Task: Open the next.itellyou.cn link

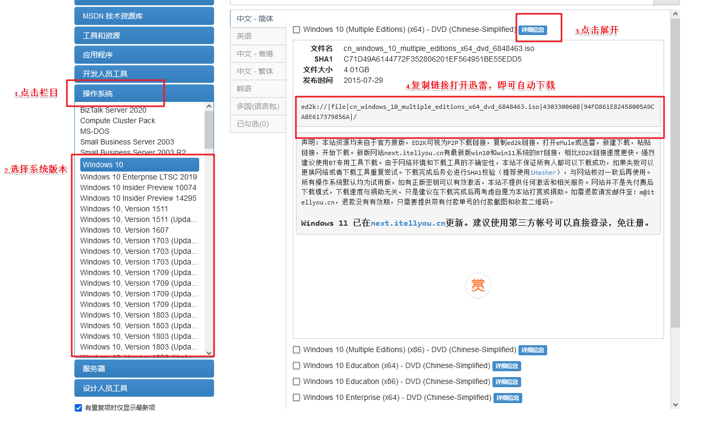Action: point(408,223)
